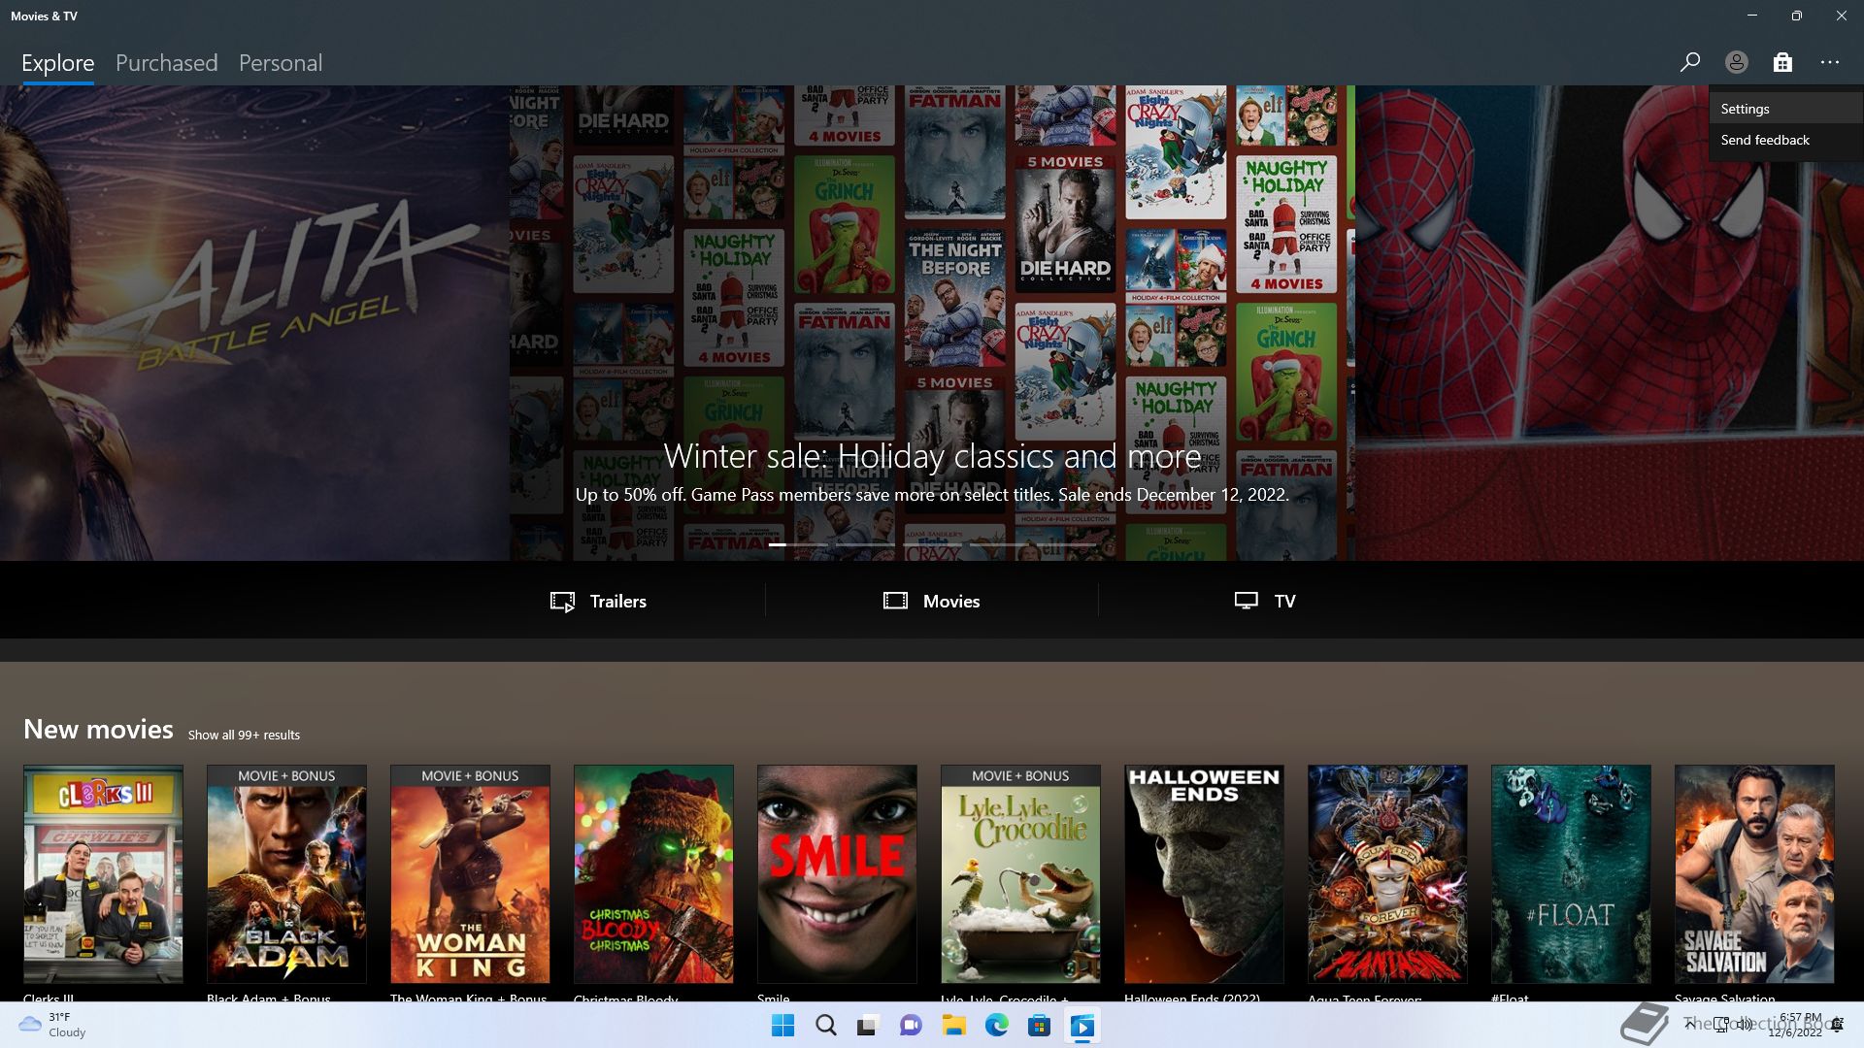Open Settings from the more menu
The image size is (1864, 1048).
pos(1786,109)
